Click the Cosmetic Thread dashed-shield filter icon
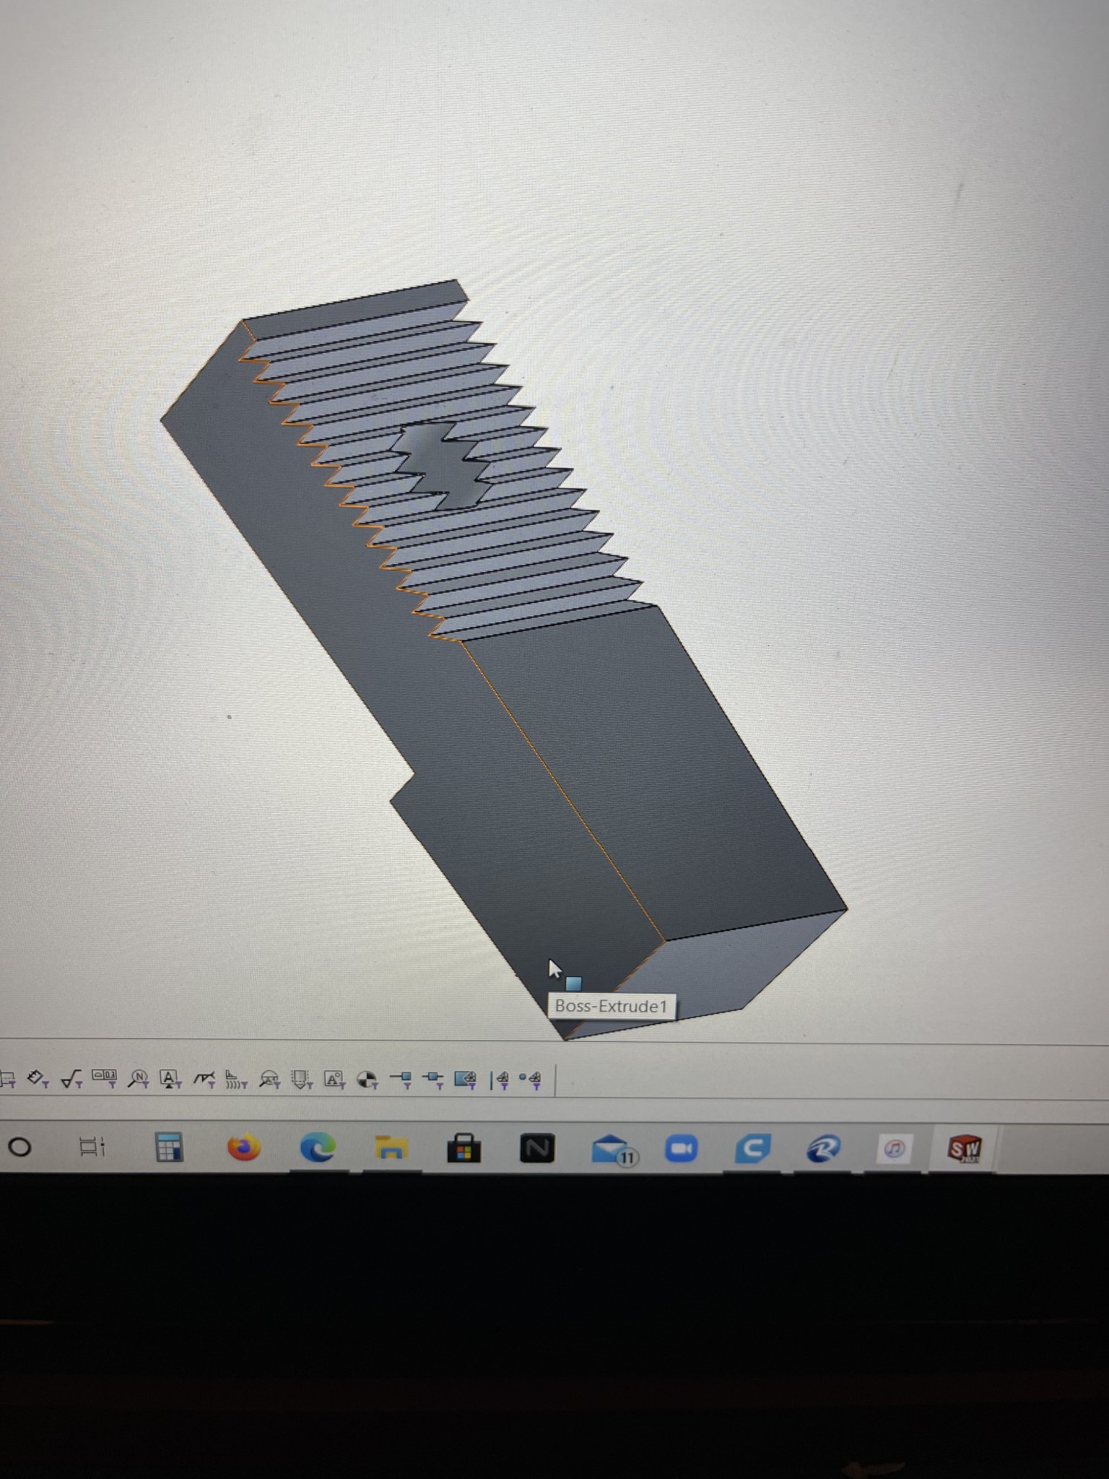Image resolution: width=1109 pixels, height=1479 pixels. coord(301,1080)
